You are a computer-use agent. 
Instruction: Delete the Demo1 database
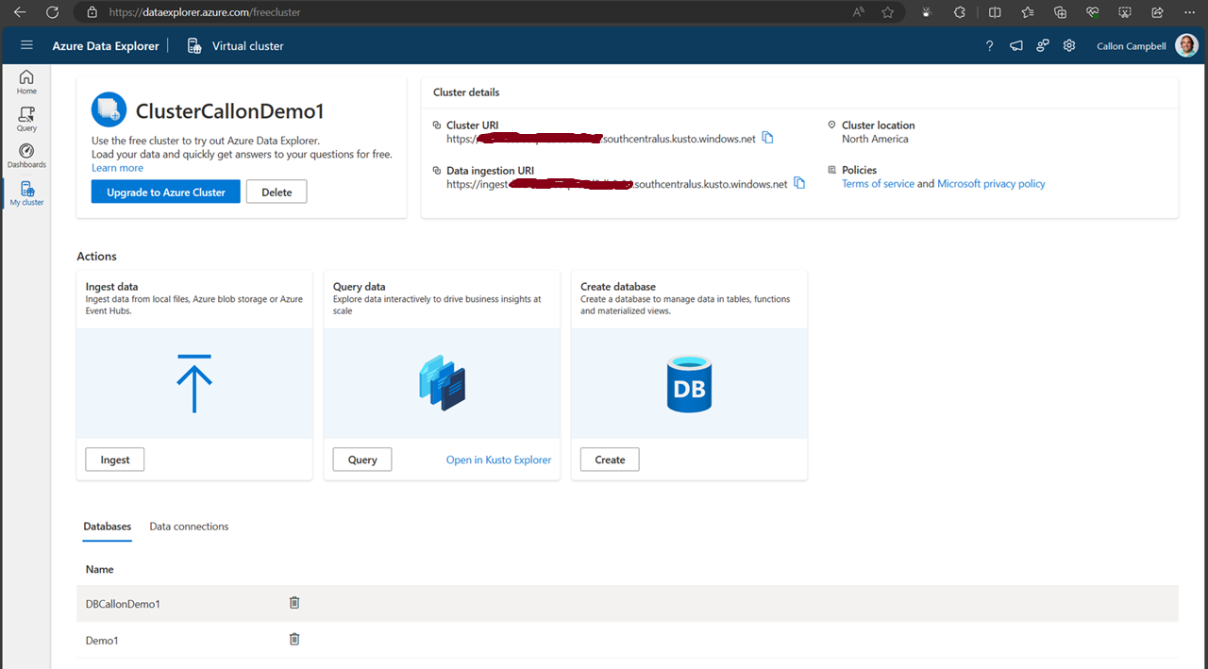(294, 640)
